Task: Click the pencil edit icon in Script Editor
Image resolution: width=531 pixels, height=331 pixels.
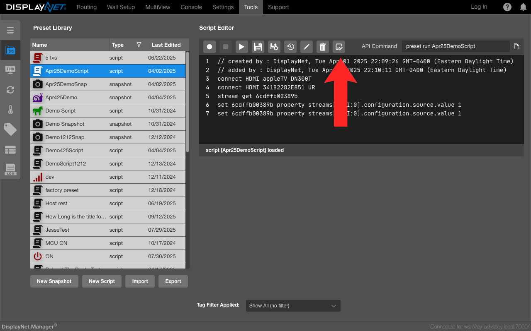Action: pos(307,47)
